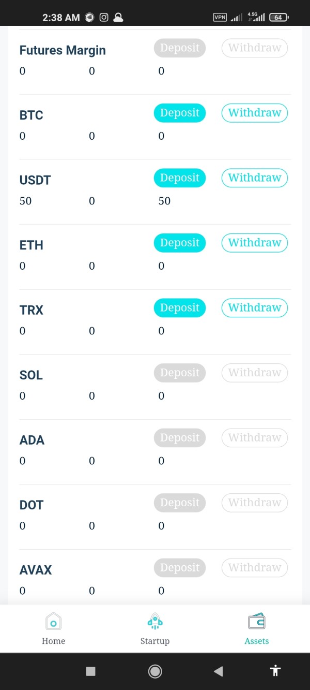Withdraw TRX

pyautogui.click(x=255, y=308)
